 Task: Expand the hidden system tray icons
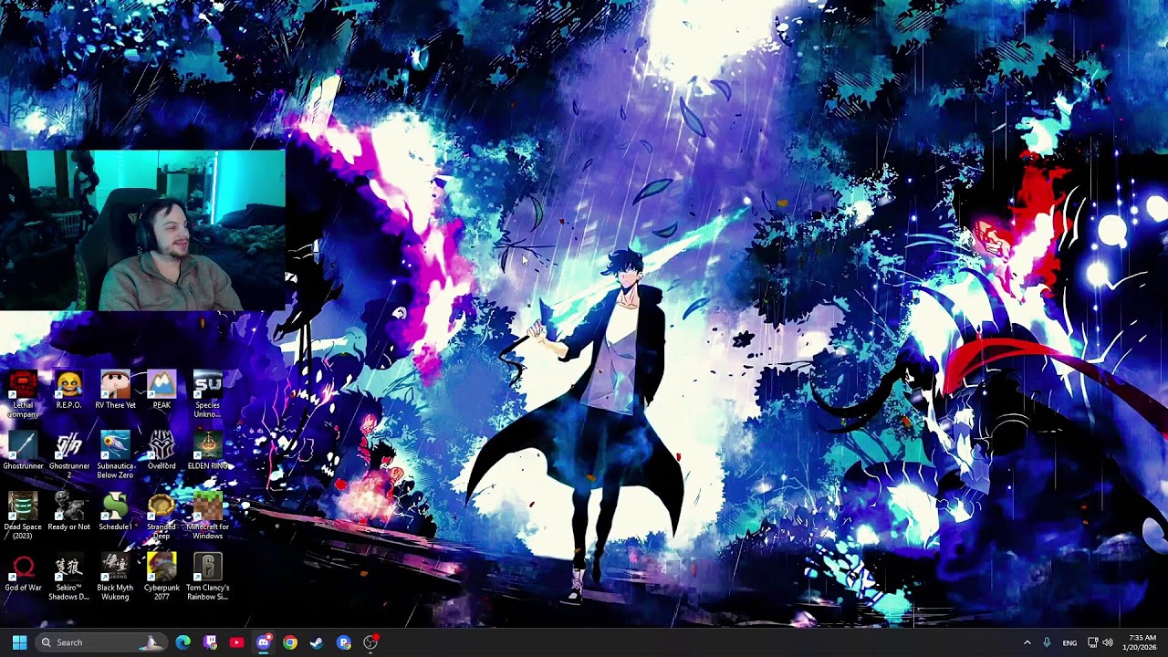(1027, 642)
